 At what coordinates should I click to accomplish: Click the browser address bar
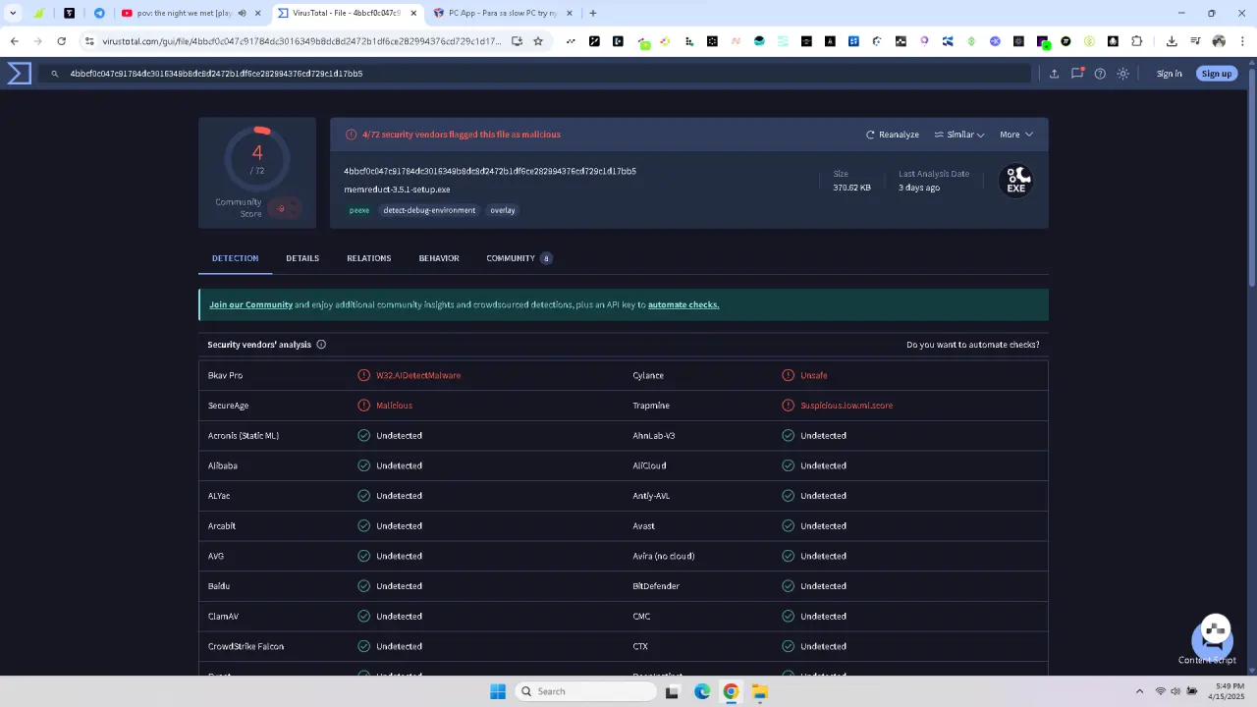pyautogui.click(x=302, y=41)
